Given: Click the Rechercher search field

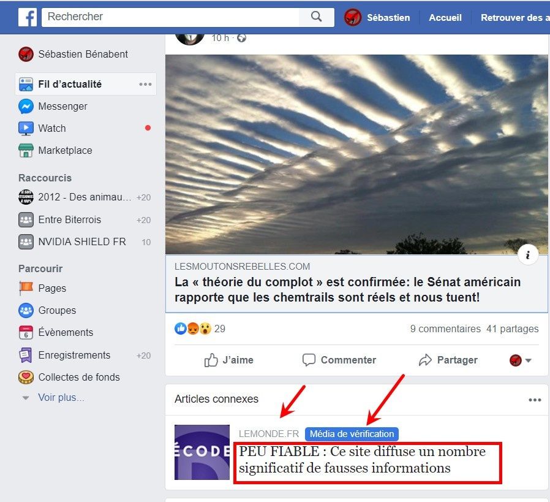Looking at the screenshot, I should [170, 17].
